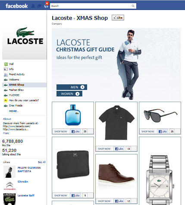Open the messages icon in top bar
Screen dimensions: 185x205
[x=39, y=6]
